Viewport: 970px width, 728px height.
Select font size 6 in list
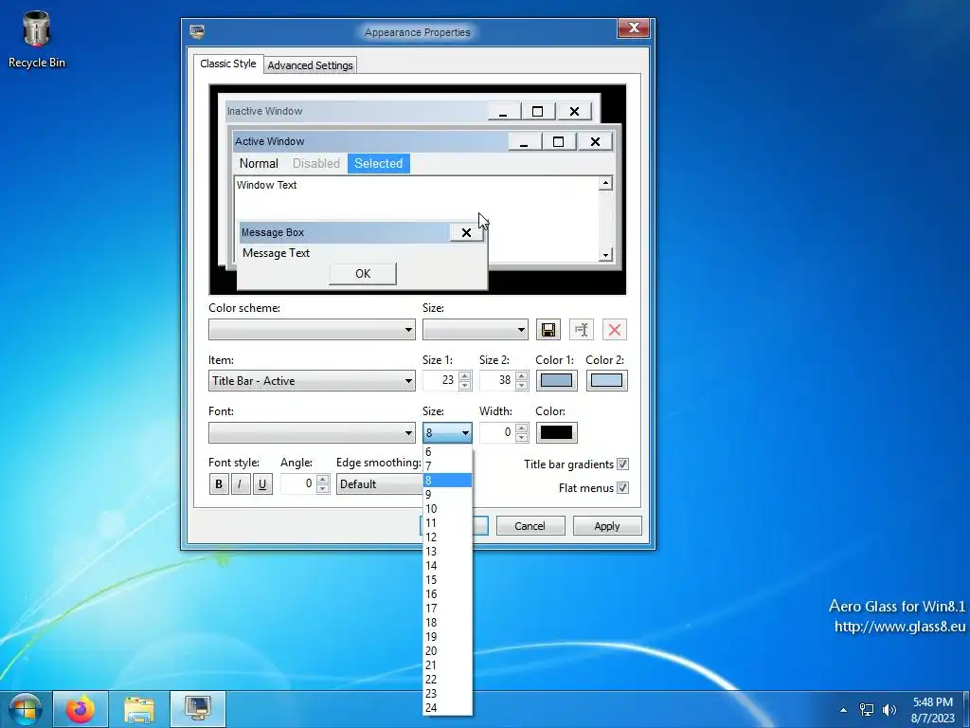(447, 452)
